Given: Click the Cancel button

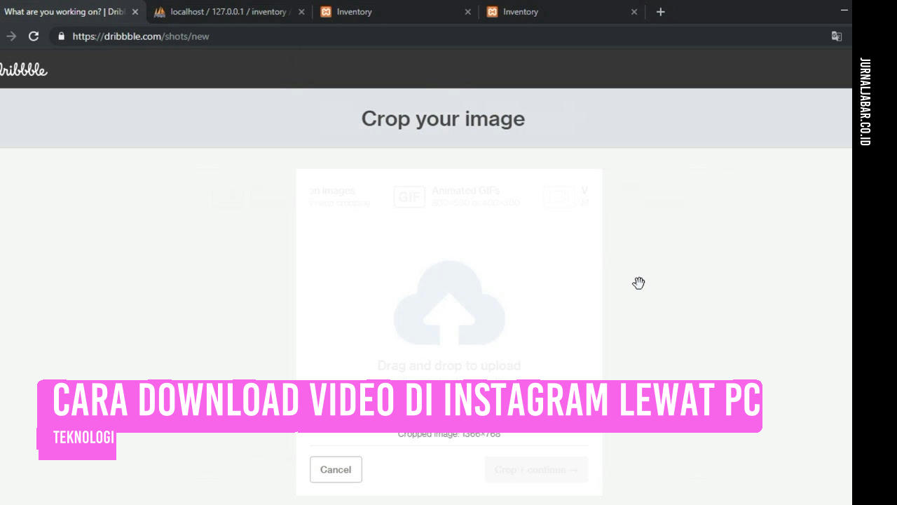Looking at the screenshot, I should coord(336,470).
